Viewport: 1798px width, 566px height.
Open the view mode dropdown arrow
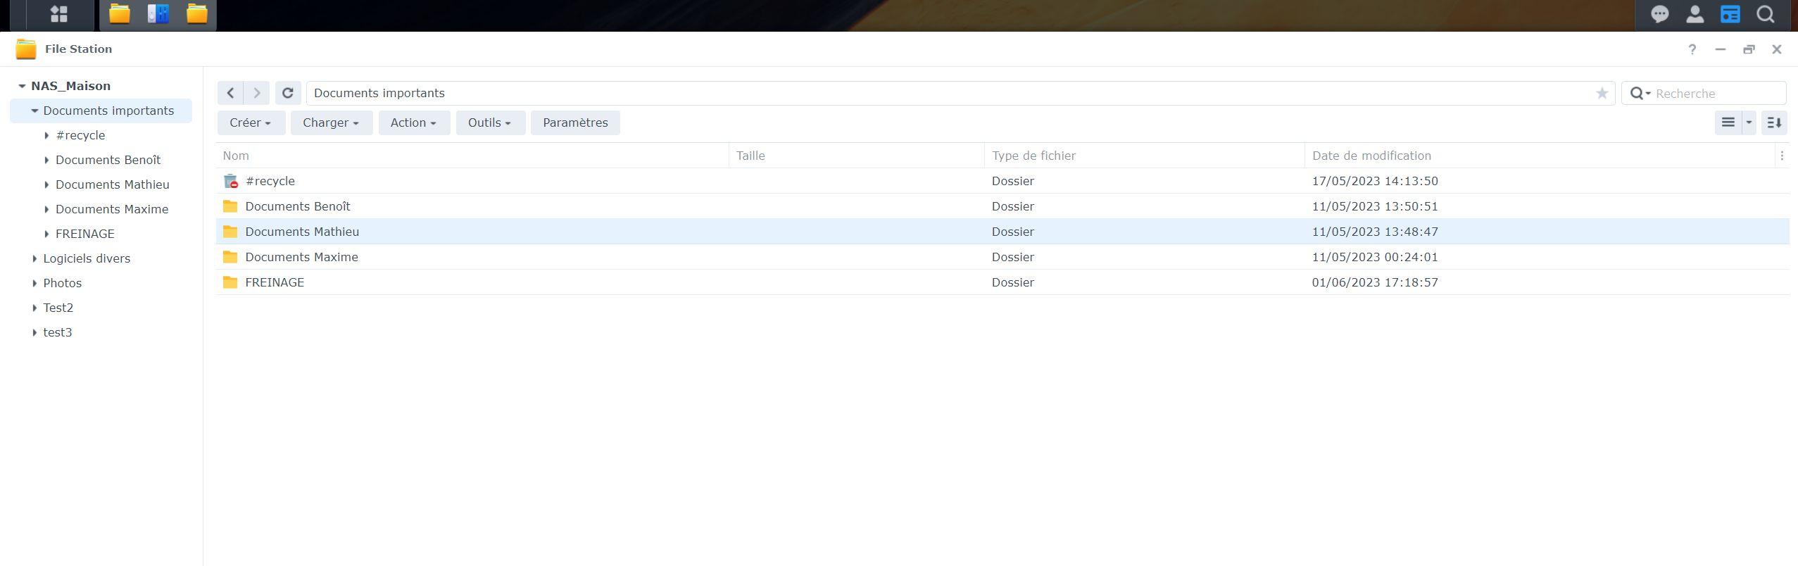tap(1749, 122)
